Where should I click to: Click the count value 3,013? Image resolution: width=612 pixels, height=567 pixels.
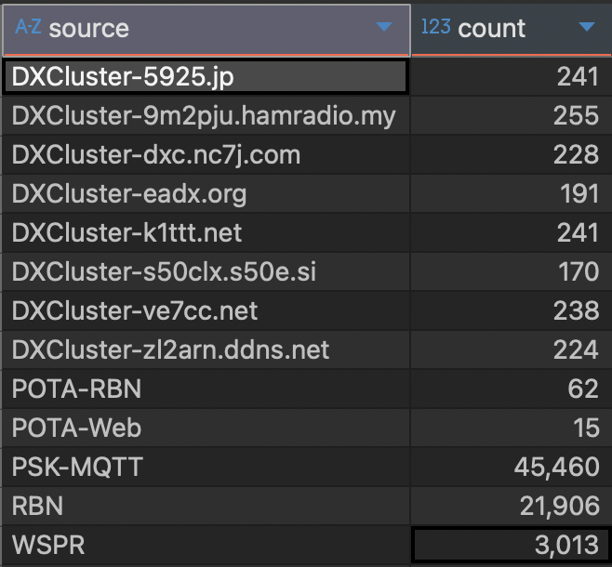[x=566, y=546]
